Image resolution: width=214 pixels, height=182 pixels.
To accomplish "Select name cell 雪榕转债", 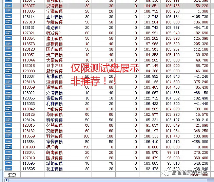I will click(54, 98).
